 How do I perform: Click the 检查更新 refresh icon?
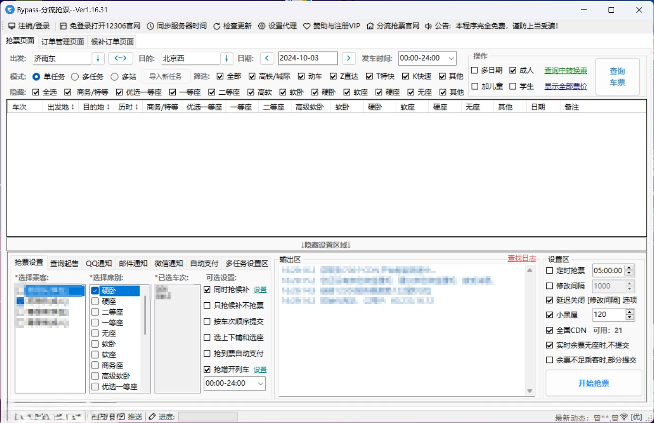217,26
